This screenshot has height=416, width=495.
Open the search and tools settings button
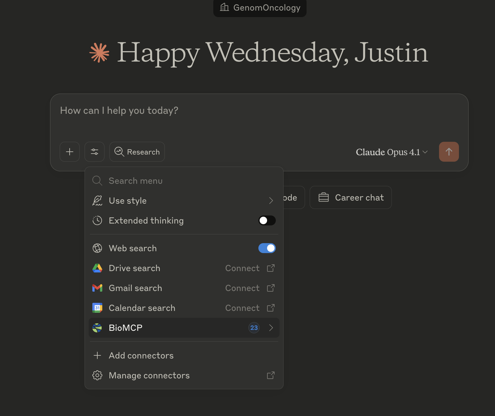point(95,152)
